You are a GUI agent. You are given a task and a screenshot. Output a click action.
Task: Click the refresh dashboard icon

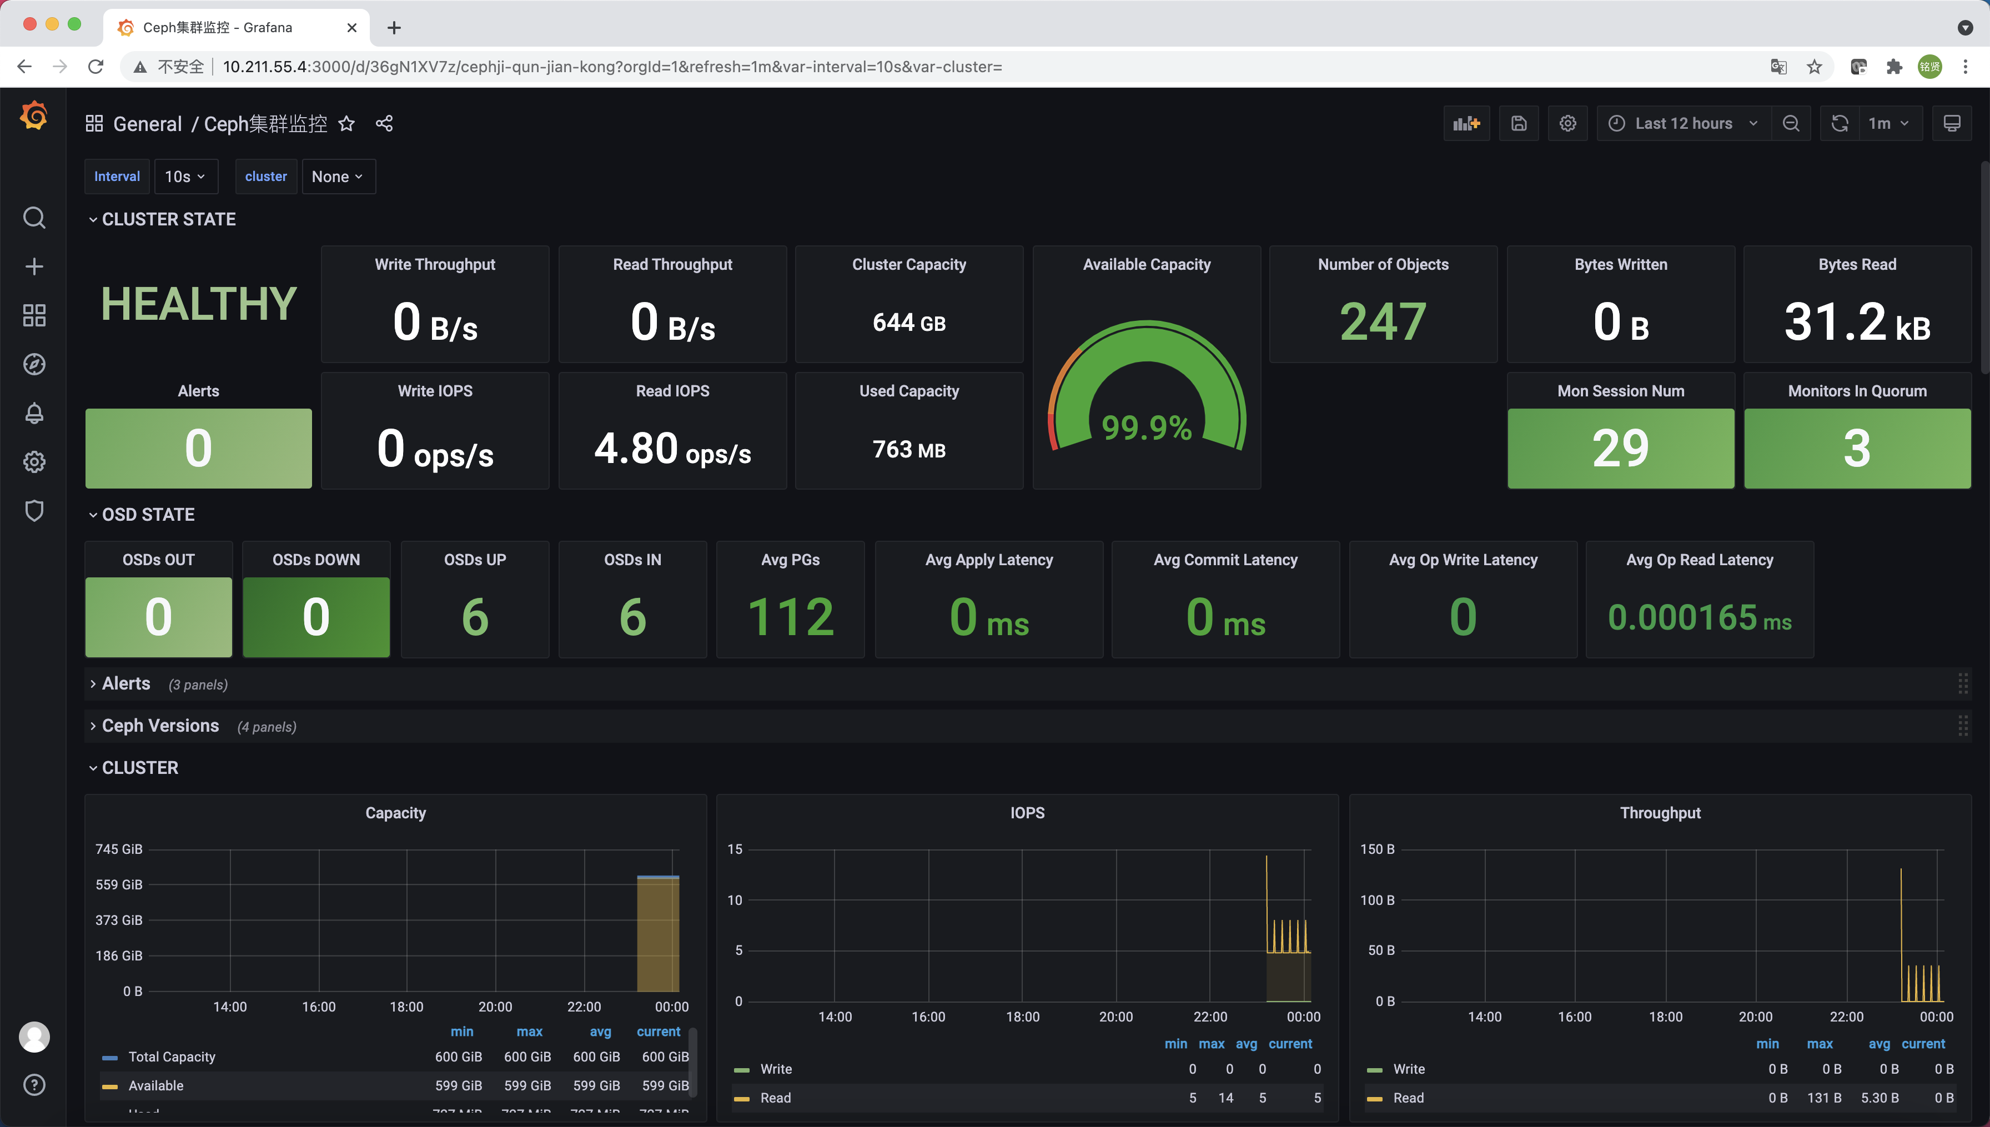pyautogui.click(x=1839, y=124)
